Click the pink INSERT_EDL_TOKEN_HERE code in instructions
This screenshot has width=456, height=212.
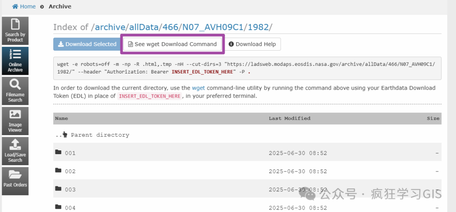pos(150,96)
